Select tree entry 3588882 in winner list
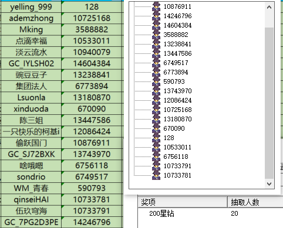283x228 pixels. (x=176, y=35)
